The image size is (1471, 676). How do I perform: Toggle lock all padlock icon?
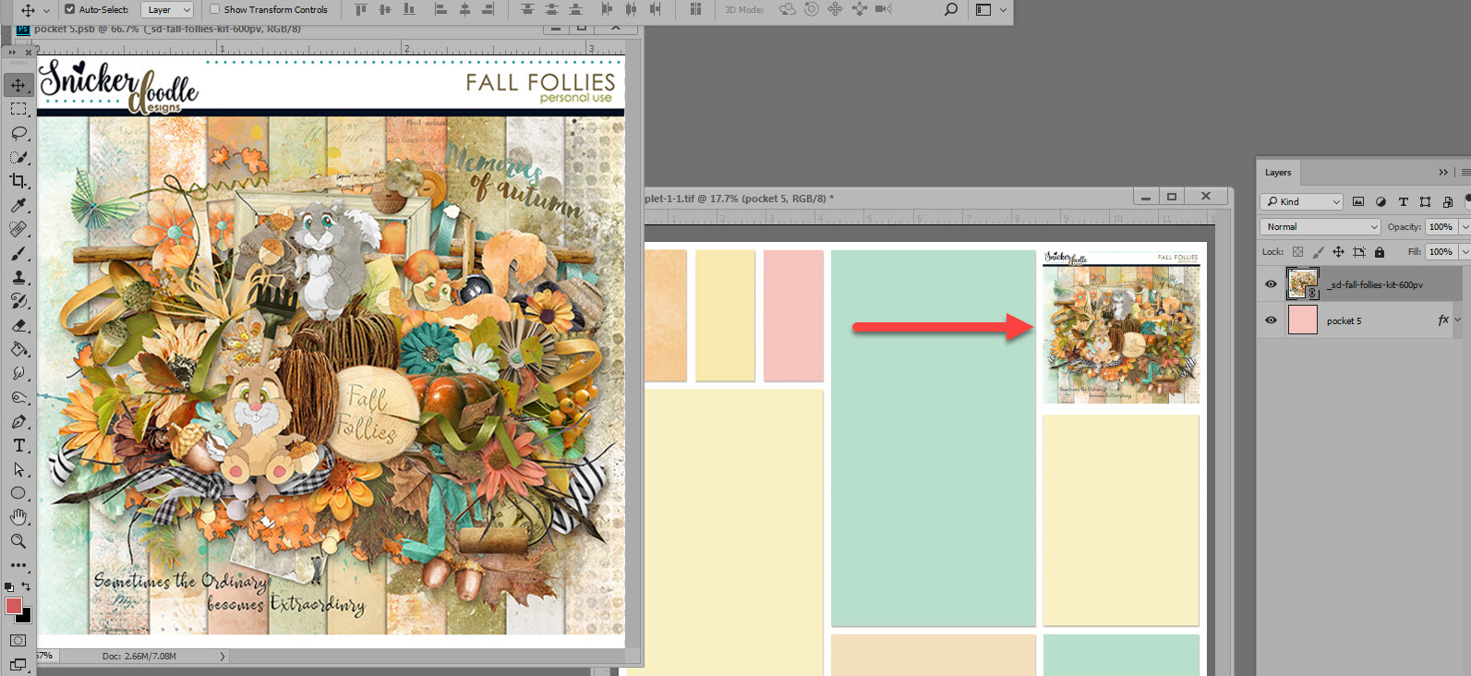[x=1380, y=251]
